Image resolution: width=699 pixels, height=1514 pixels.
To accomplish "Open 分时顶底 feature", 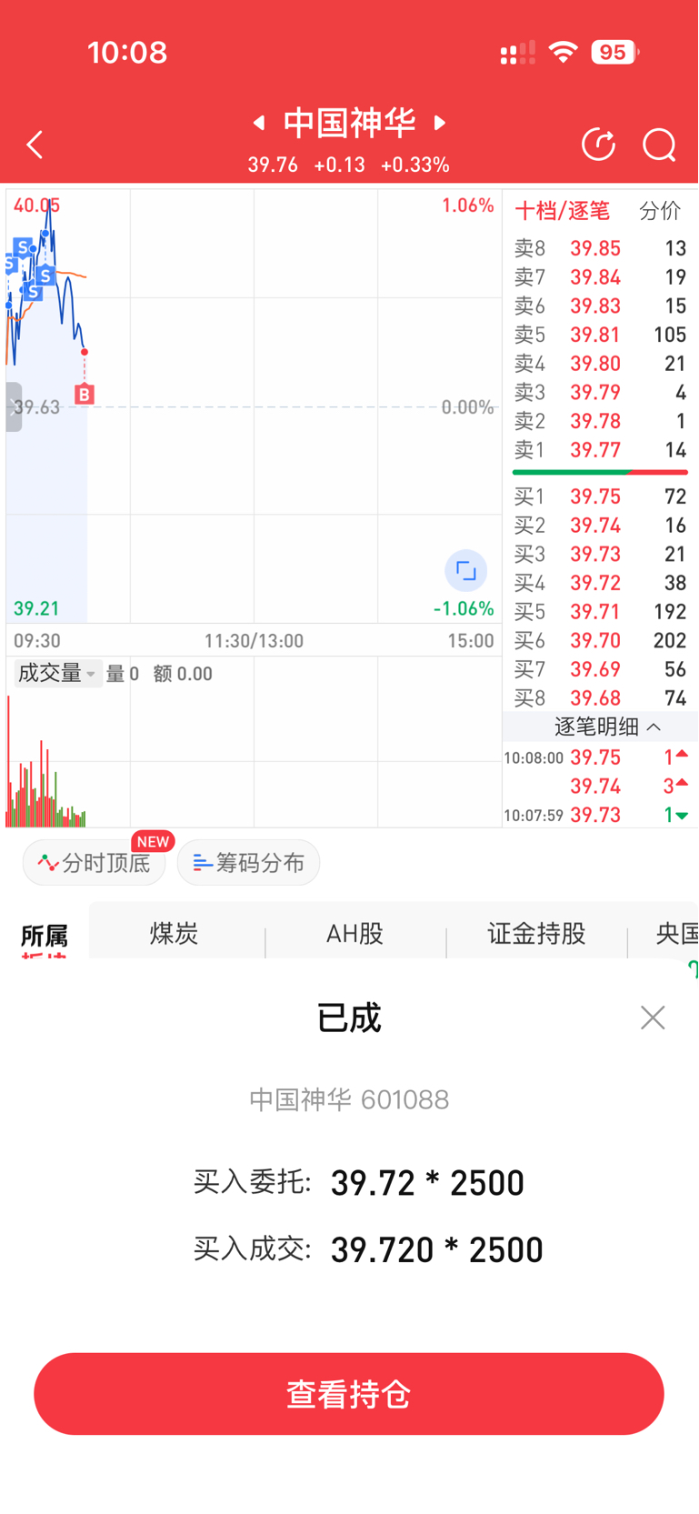I will 95,863.
